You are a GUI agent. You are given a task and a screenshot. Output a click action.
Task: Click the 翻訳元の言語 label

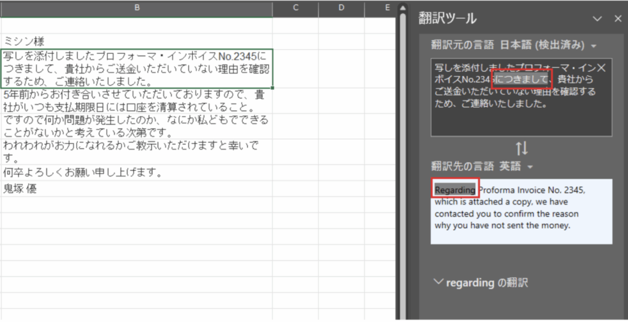[462, 45]
